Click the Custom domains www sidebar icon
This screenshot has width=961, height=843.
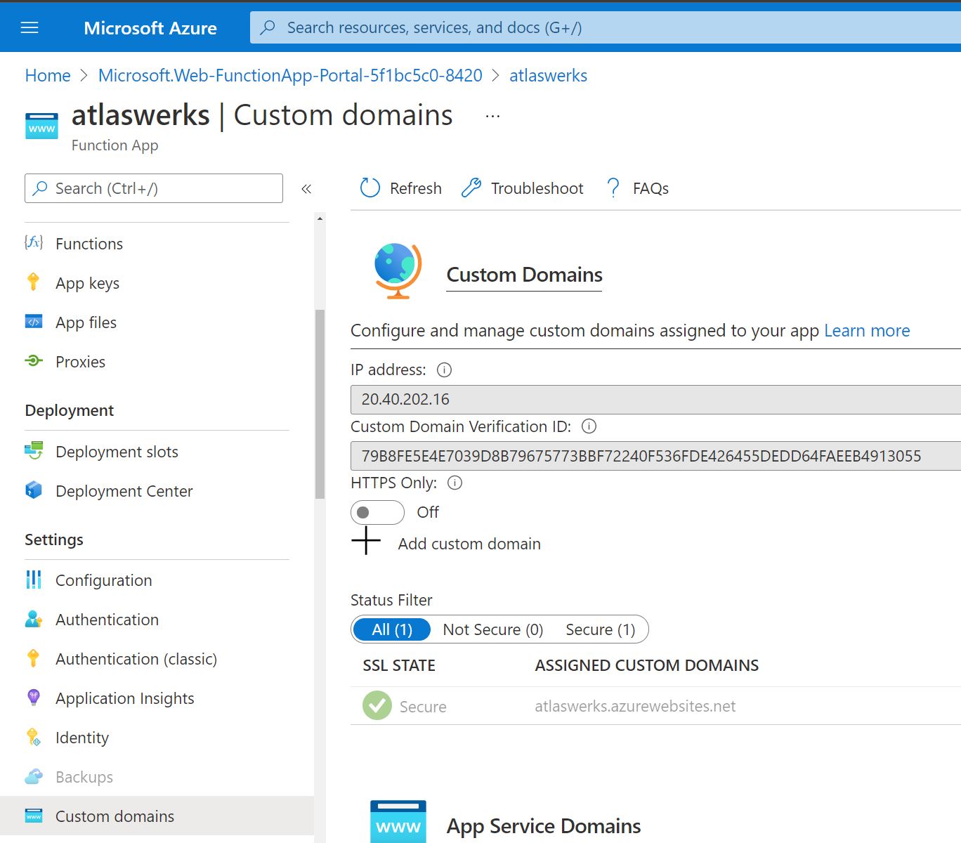(x=34, y=816)
